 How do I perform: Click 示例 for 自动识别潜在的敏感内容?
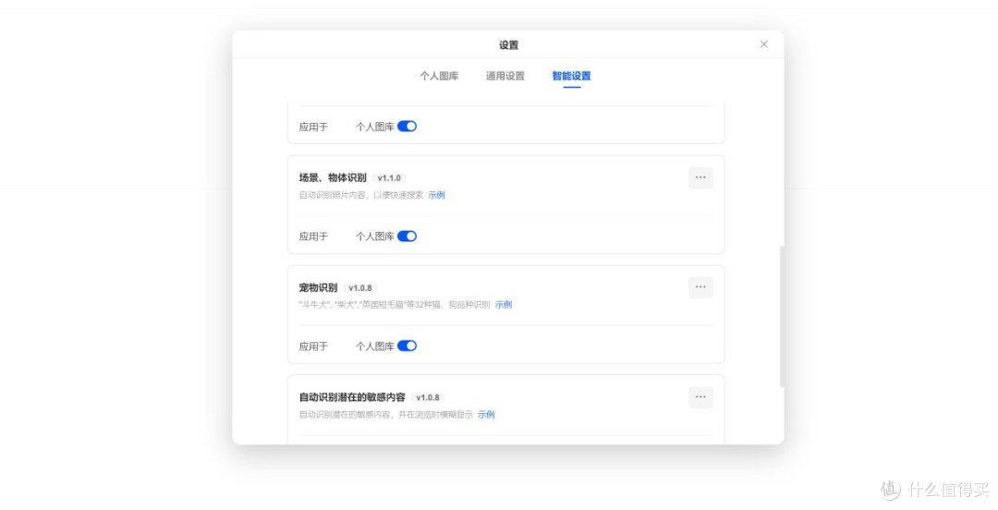(x=486, y=415)
